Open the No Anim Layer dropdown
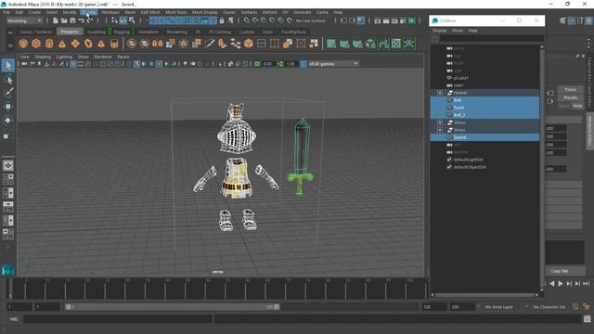 pyautogui.click(x=499, y=307)
